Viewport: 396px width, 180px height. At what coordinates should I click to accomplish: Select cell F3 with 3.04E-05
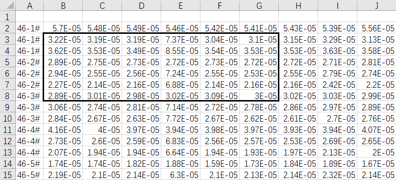coord(220,39)
